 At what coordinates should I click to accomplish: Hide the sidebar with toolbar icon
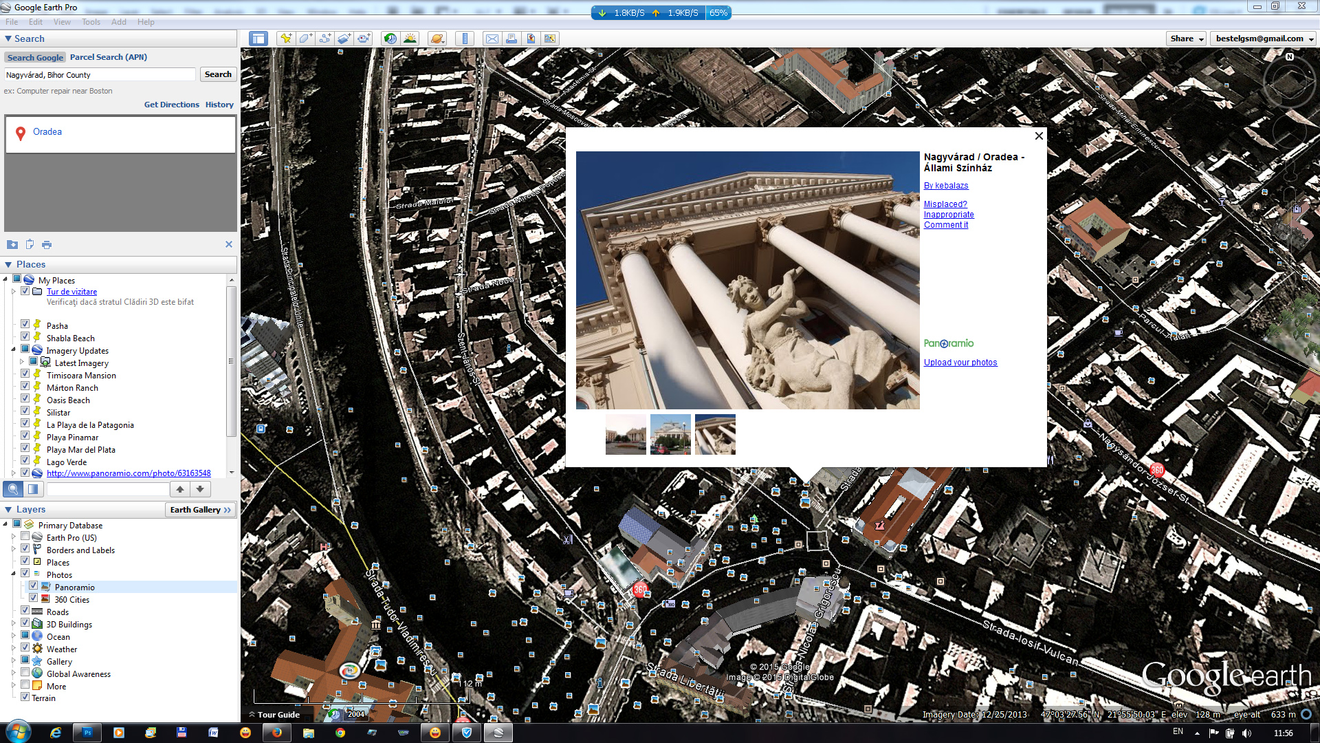click(x=258, y=39)
